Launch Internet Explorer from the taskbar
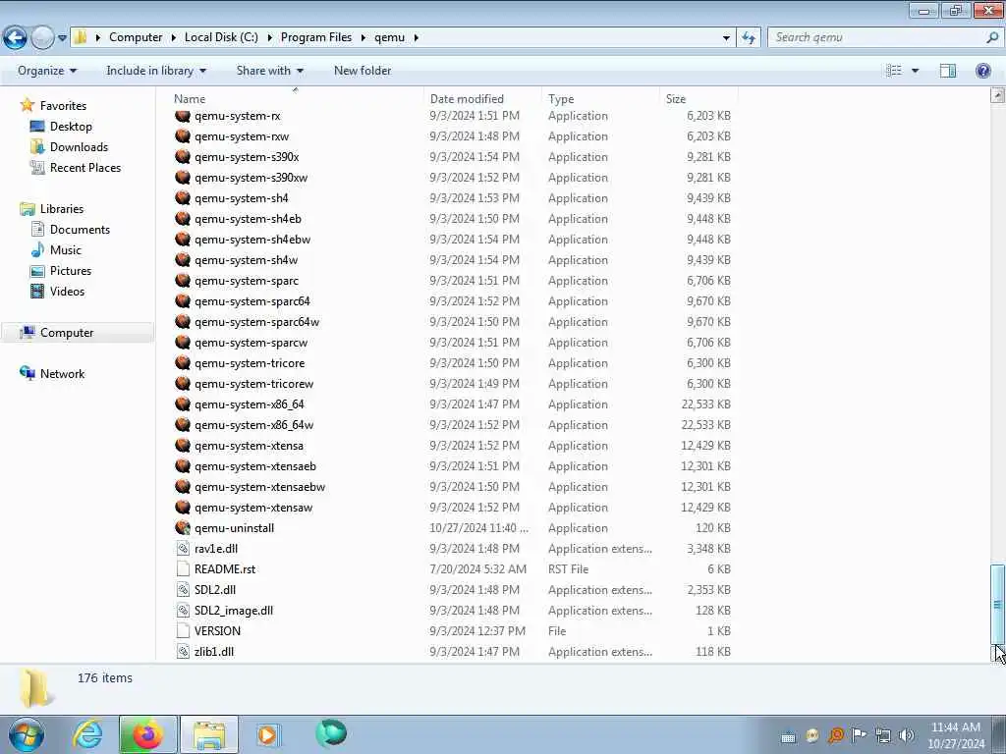1006x754 pixels. pyautogui.click(x=87, y=734)
